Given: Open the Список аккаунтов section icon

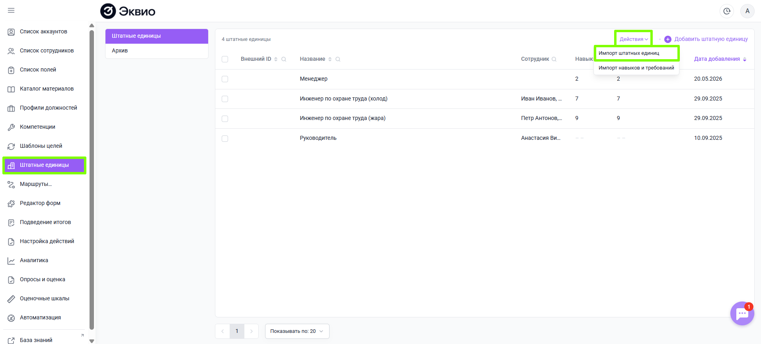Looking at the screenshot, I should [x=11, y=32].
